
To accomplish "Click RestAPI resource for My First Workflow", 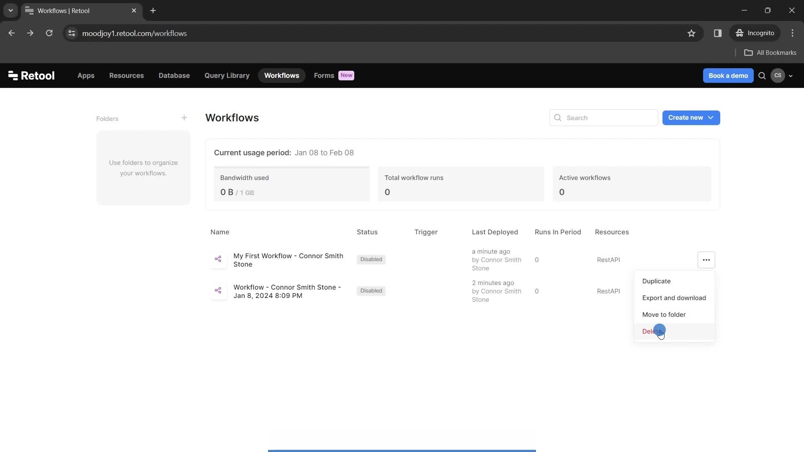I will [x=608, y=260].
